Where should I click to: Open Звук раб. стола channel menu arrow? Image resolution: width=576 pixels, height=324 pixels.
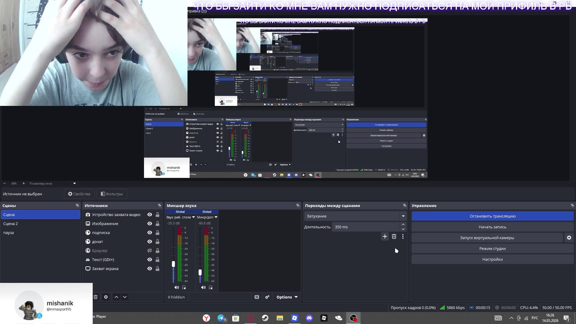coord(193,217)
